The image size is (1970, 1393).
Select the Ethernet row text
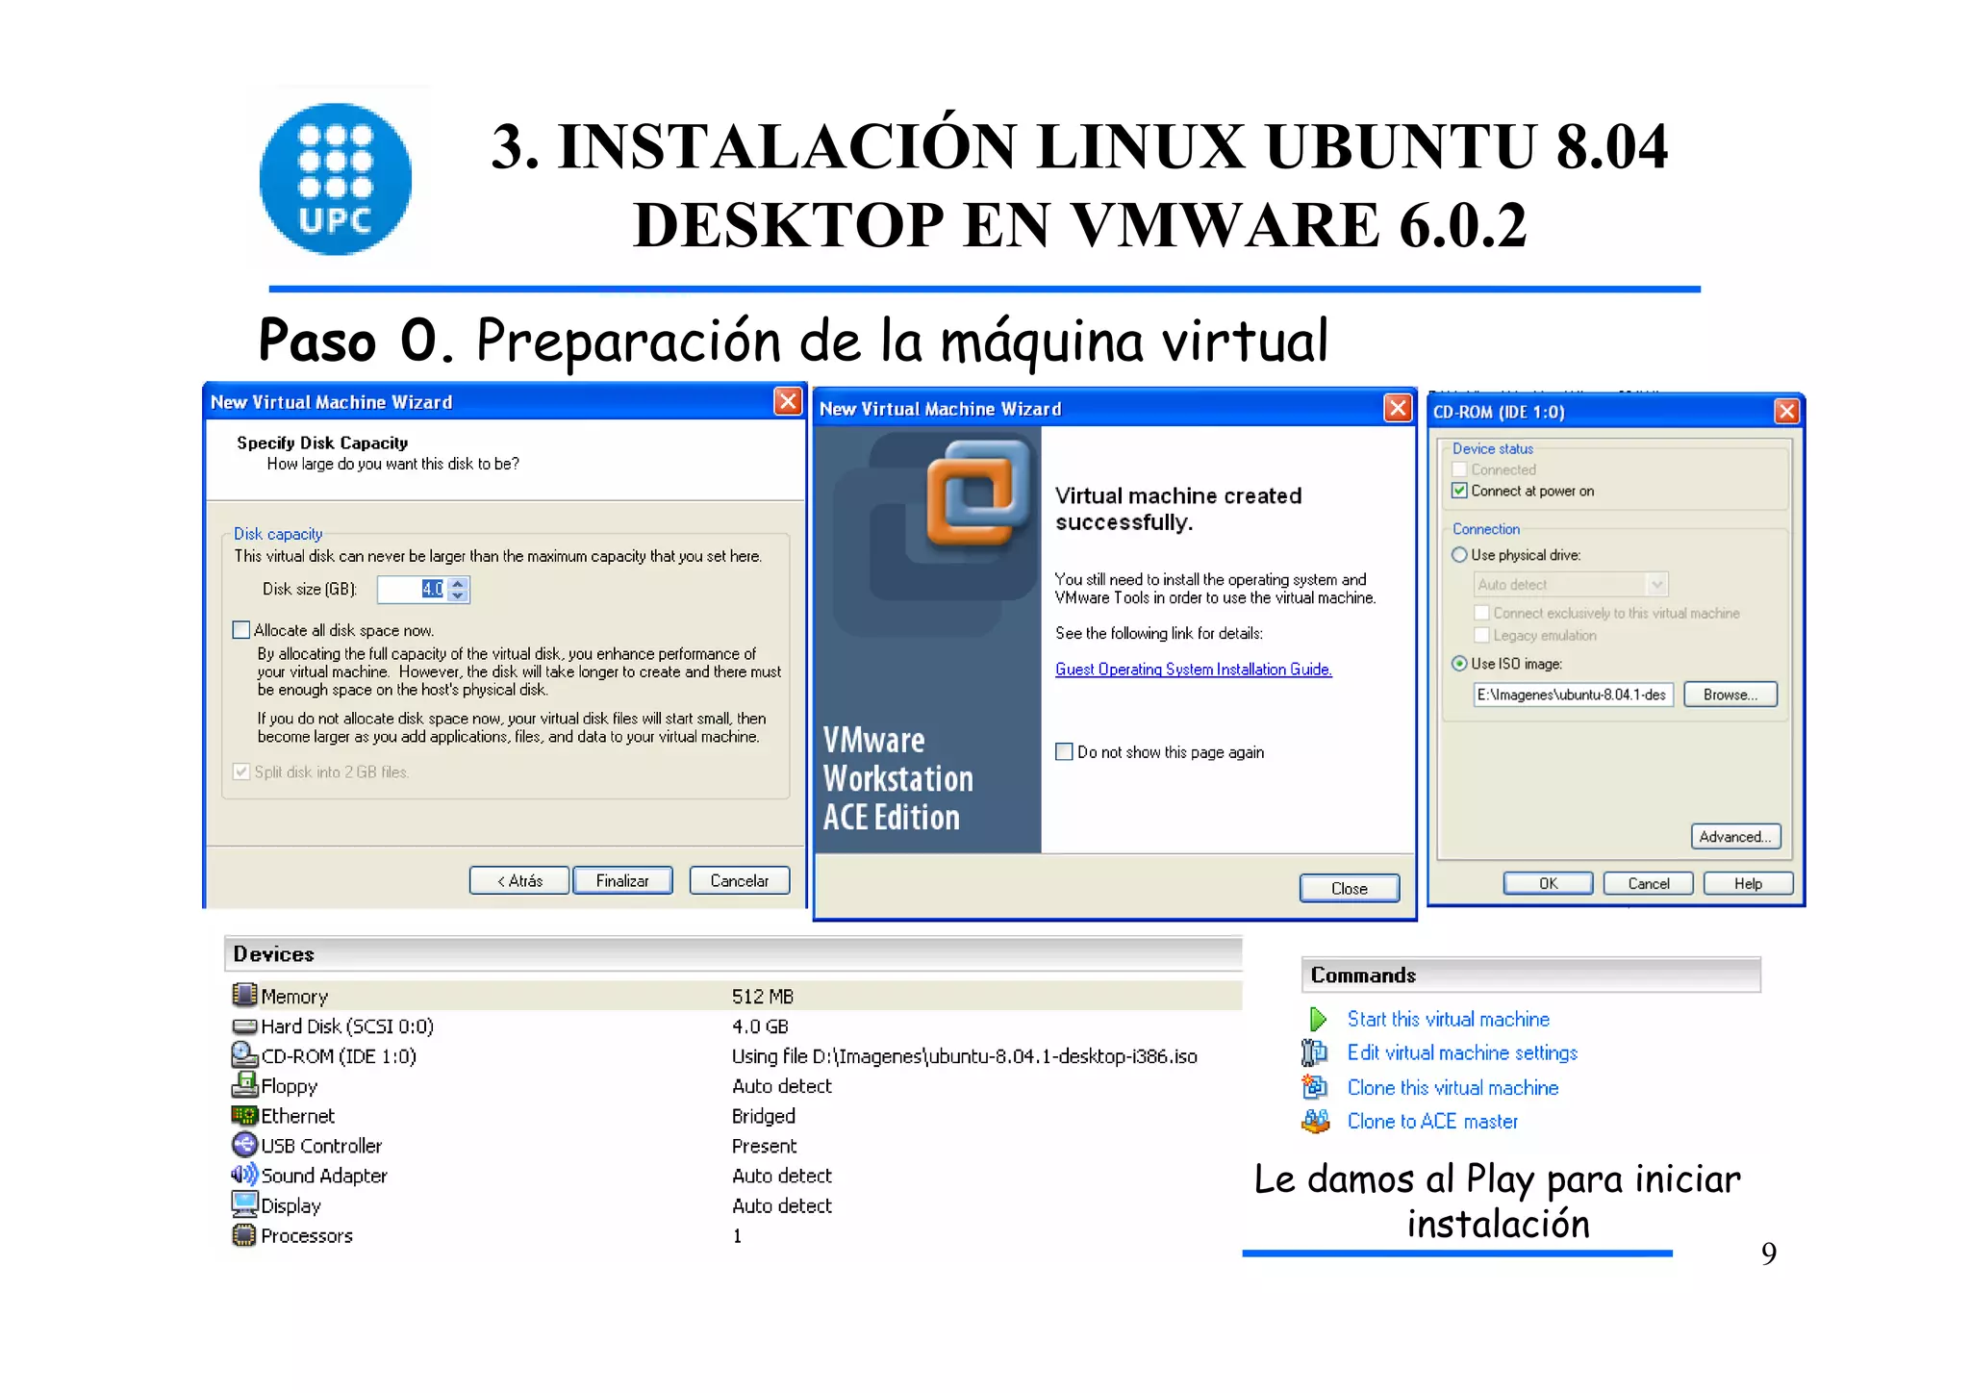click(x=297, y=1116)
